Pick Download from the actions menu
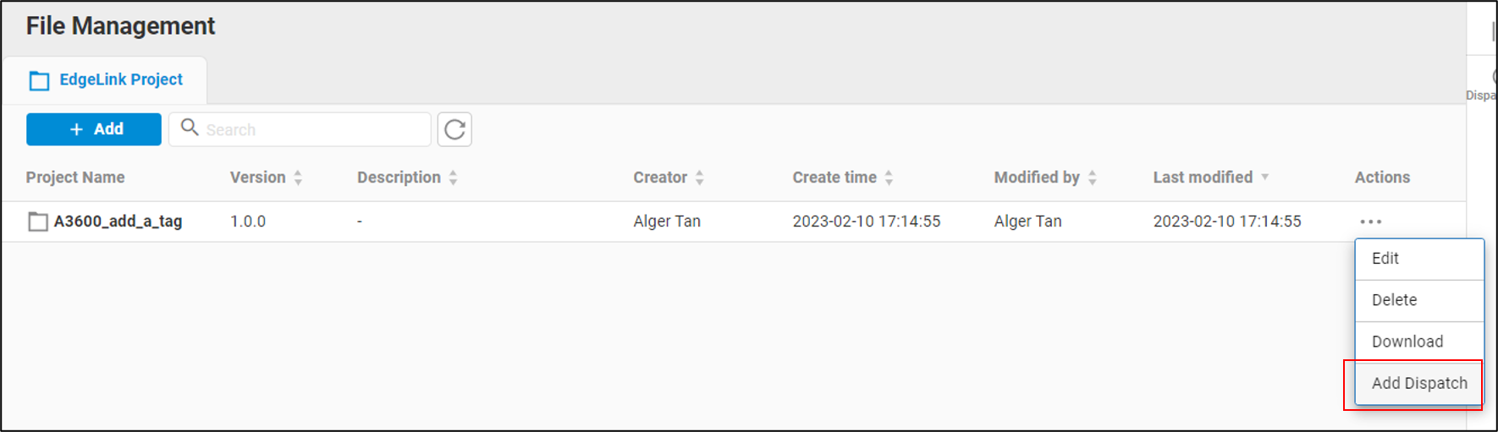The image size is (1498, 432). click(x=1407, y=342)
